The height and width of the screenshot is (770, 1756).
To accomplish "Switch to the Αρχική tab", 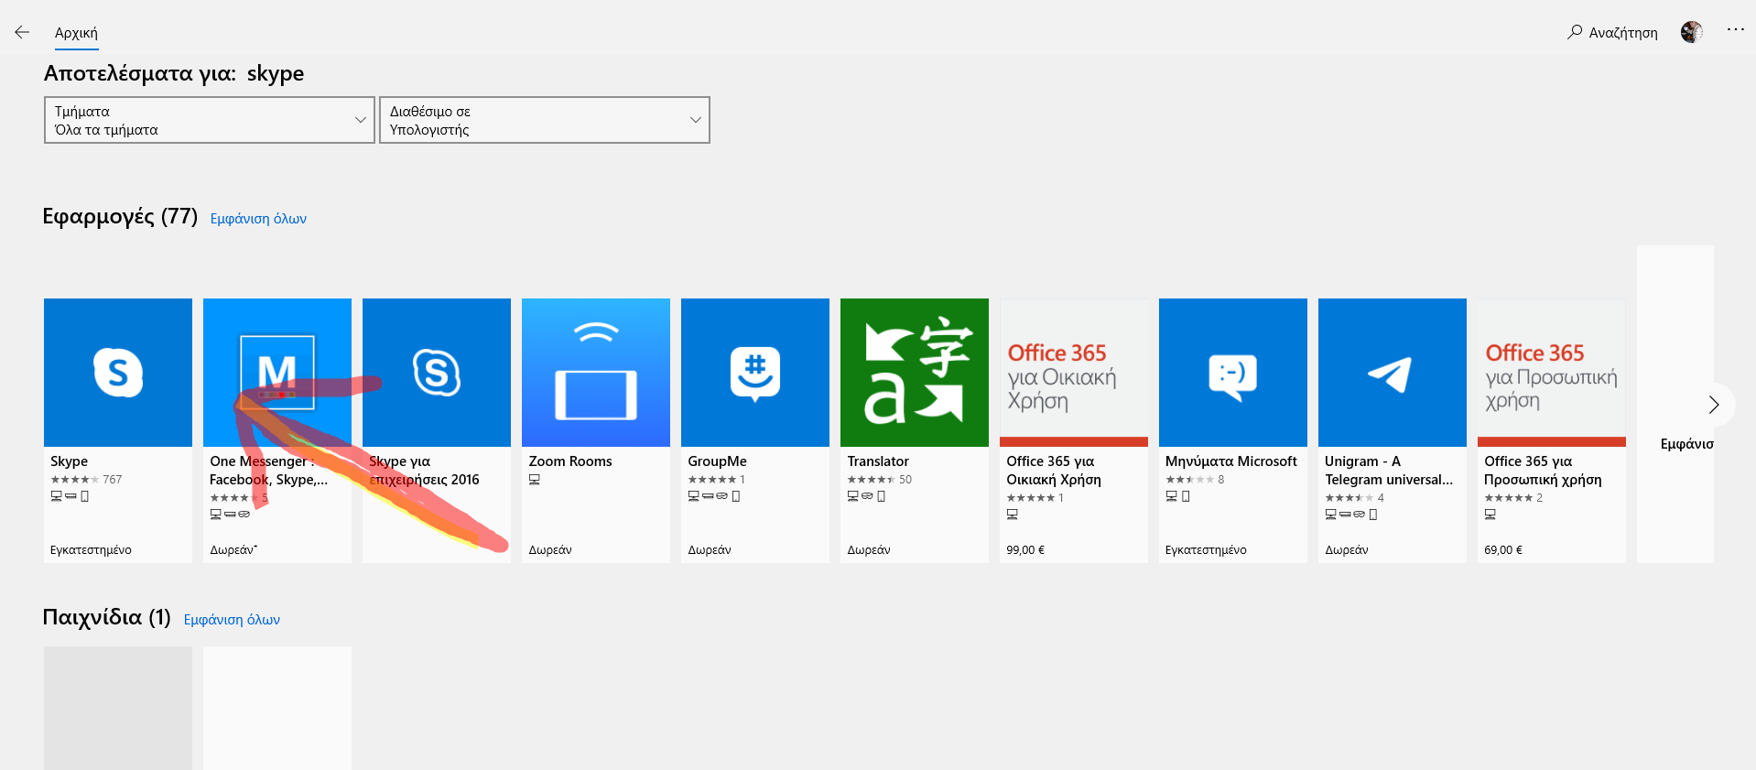I will (x=76, y=33).
